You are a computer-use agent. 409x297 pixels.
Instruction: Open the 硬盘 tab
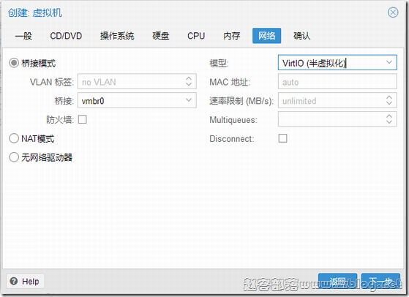coord(161,36)
